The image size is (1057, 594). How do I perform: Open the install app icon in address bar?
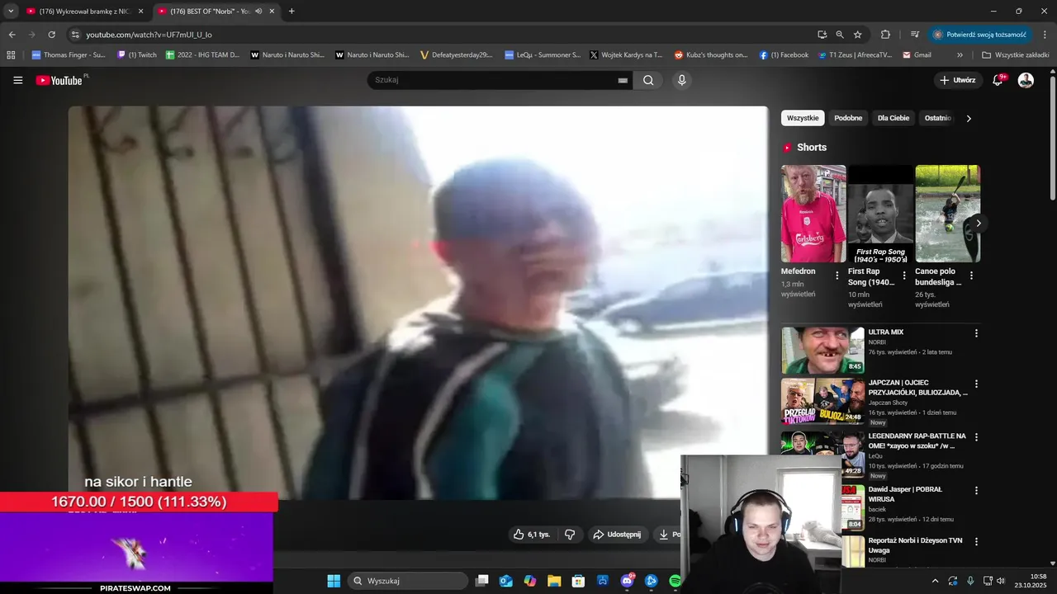[822, 35]
